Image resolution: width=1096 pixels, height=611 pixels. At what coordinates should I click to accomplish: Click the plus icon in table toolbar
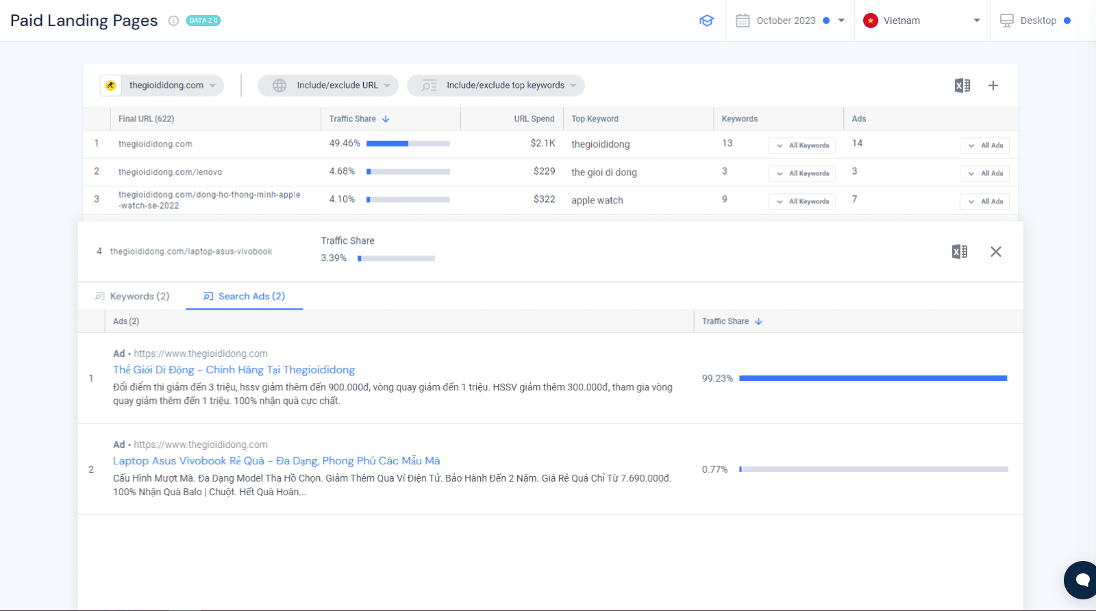(993, 86)
